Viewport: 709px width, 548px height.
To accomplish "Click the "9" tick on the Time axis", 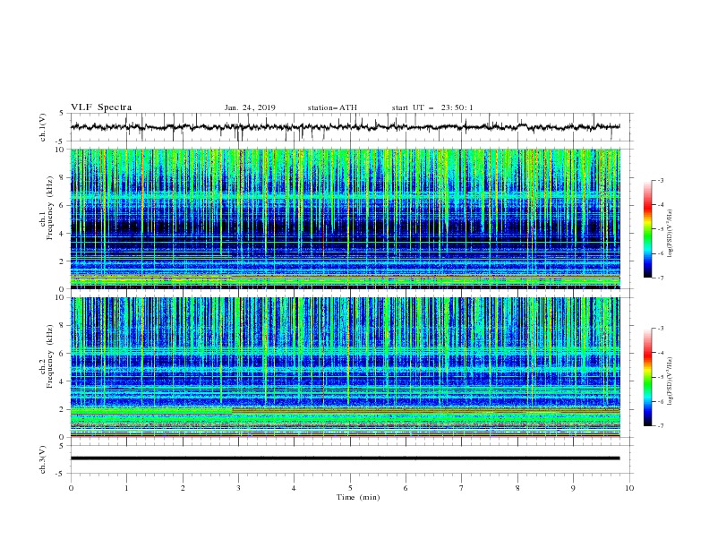I will (573, 488).
